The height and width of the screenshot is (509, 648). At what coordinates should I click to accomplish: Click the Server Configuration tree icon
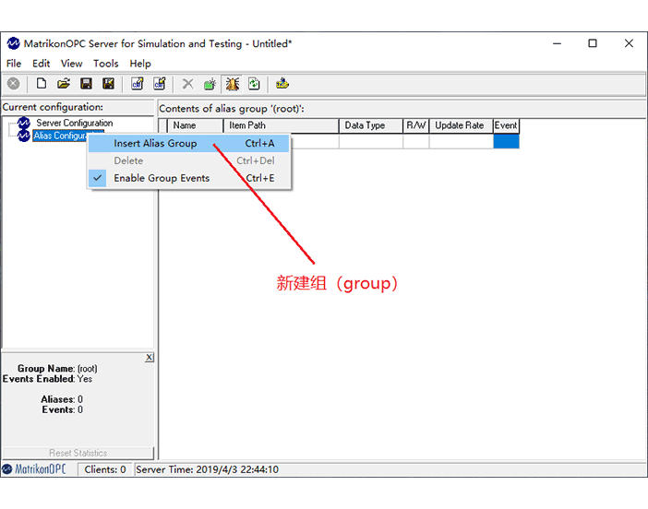click(x=24, y=123)
